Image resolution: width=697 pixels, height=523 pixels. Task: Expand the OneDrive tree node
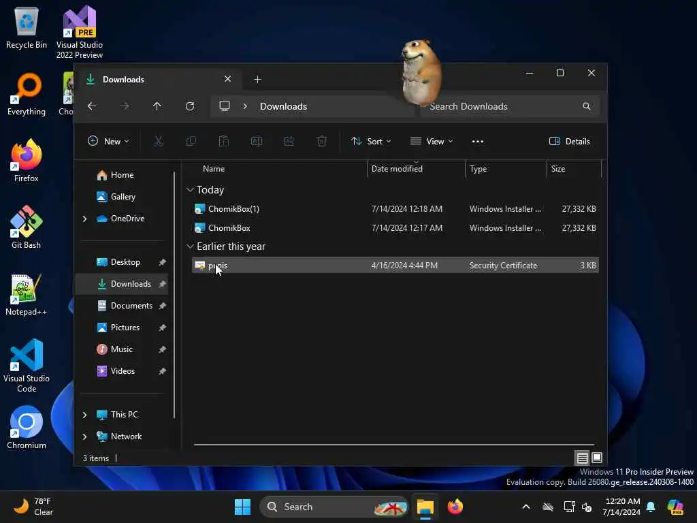point(84,219)
